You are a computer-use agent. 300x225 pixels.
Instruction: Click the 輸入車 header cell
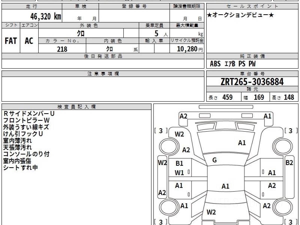coord(154,41)
